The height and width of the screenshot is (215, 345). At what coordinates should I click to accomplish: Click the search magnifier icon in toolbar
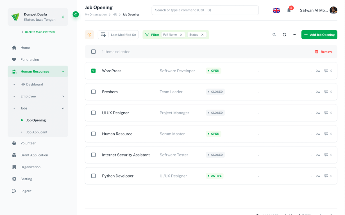[274, 35]
